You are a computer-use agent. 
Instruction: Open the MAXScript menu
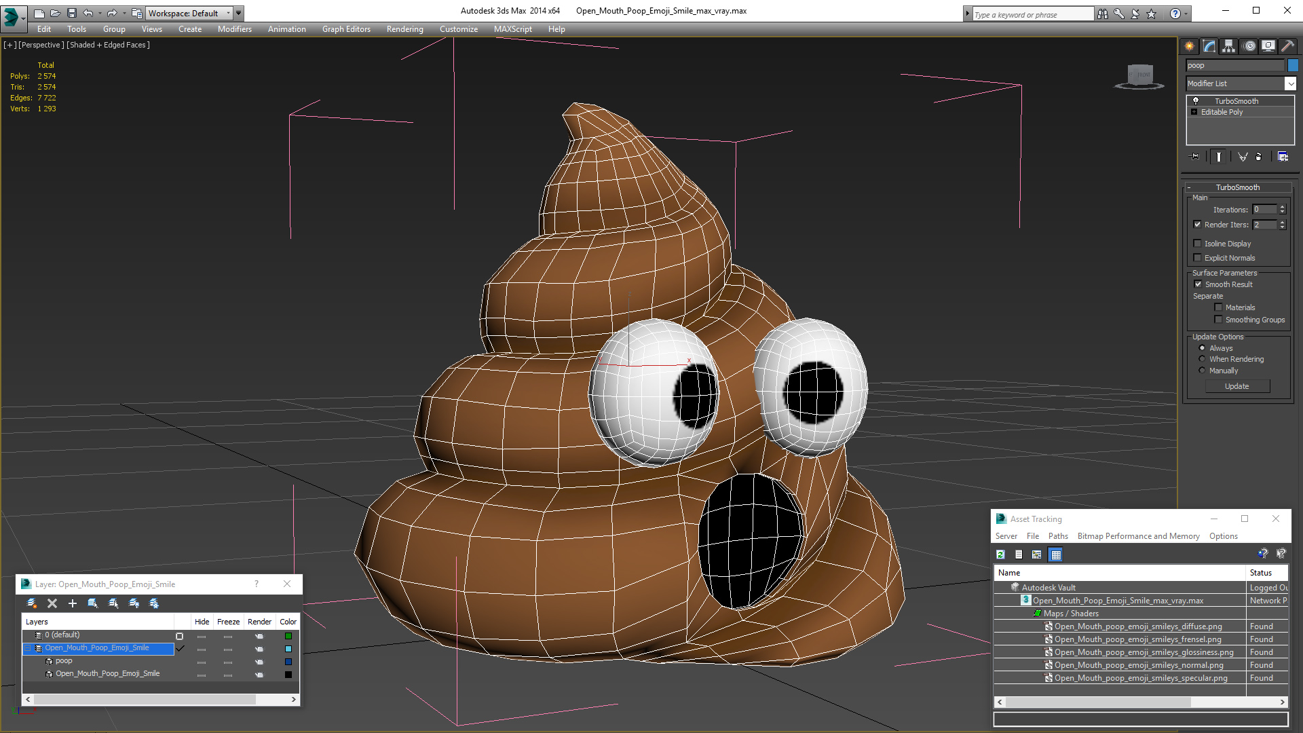click(512, 29)
